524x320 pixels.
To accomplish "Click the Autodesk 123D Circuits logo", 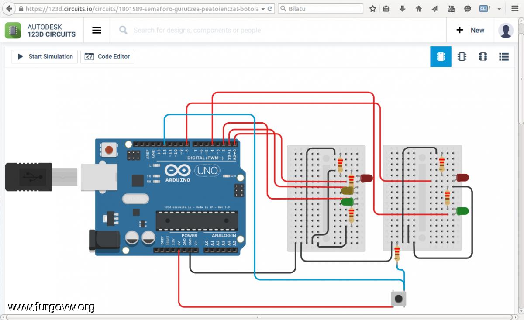I will pos(40,31).
